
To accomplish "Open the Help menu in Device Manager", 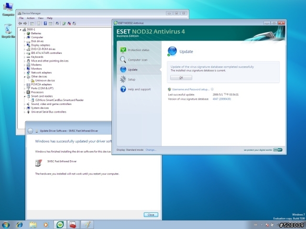I will [x=50, y=18].
